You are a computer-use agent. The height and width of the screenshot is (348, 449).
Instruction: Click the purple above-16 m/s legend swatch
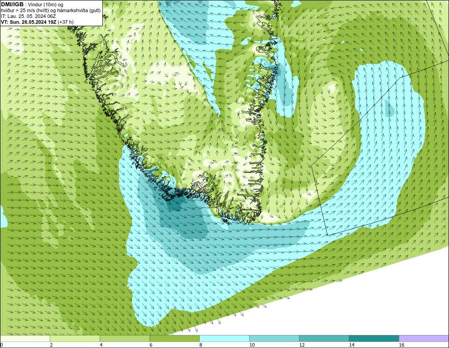pos(424,338)
